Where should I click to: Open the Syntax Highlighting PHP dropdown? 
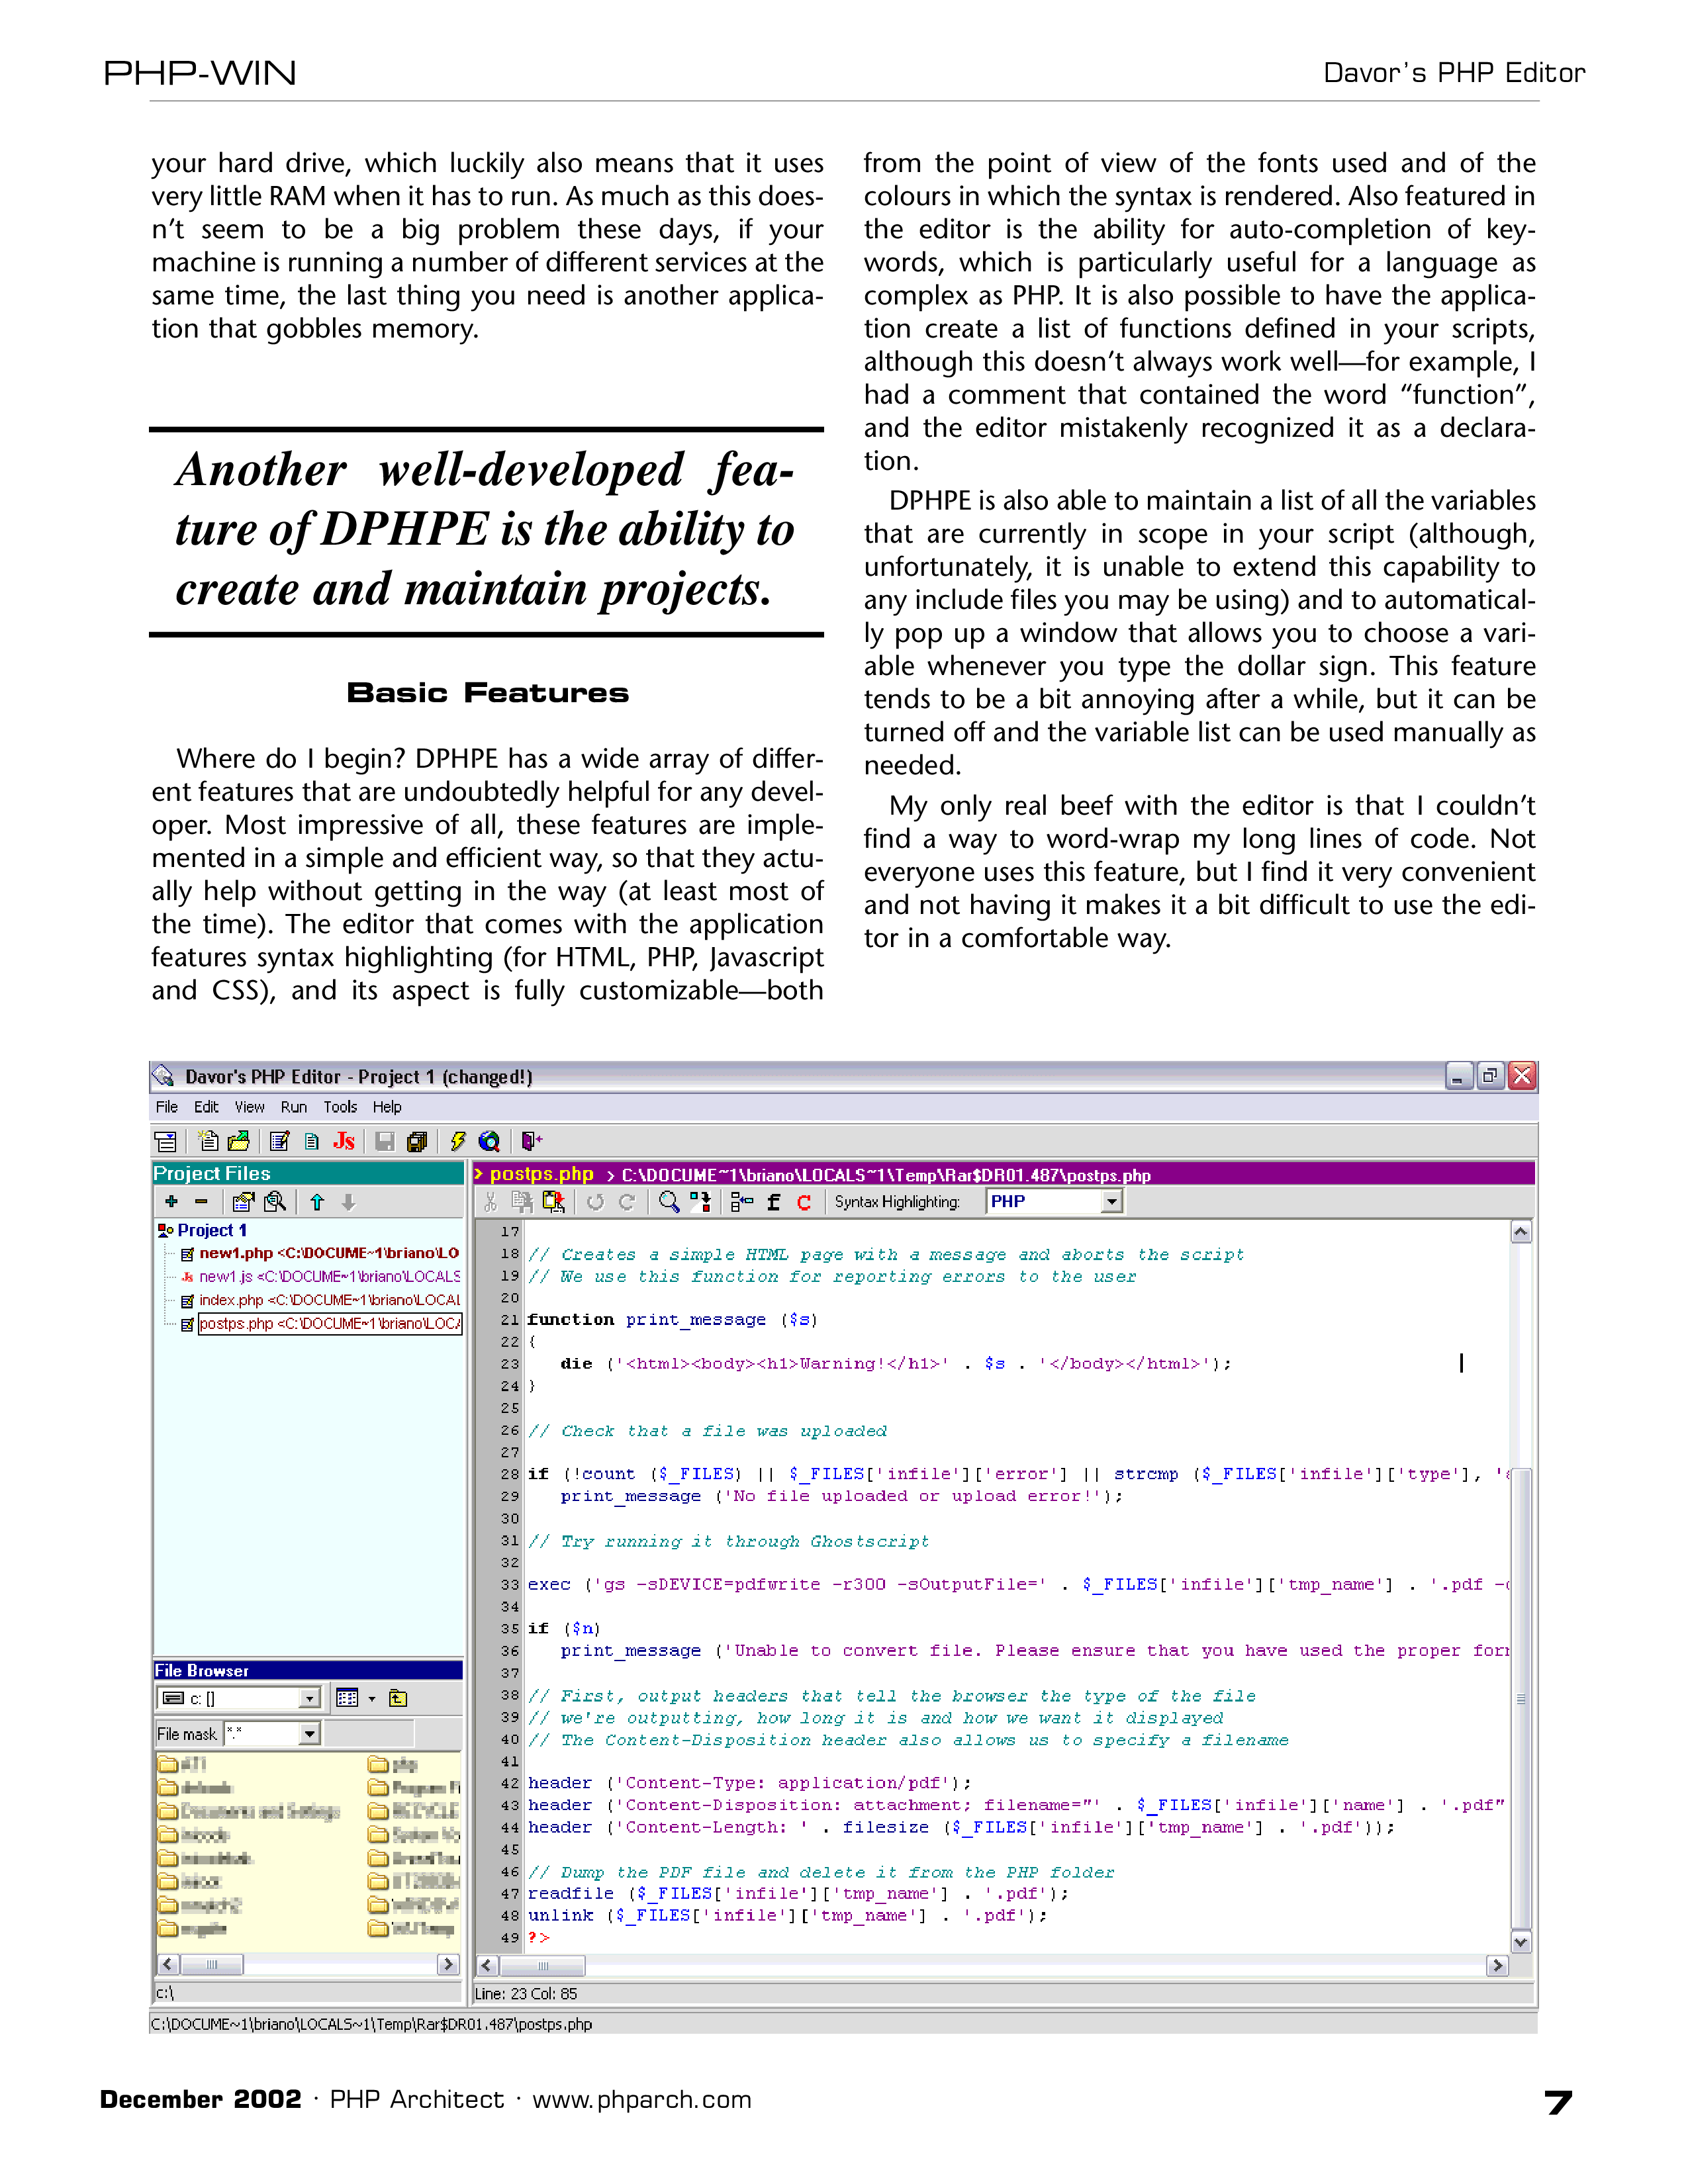point(1111,1202)
